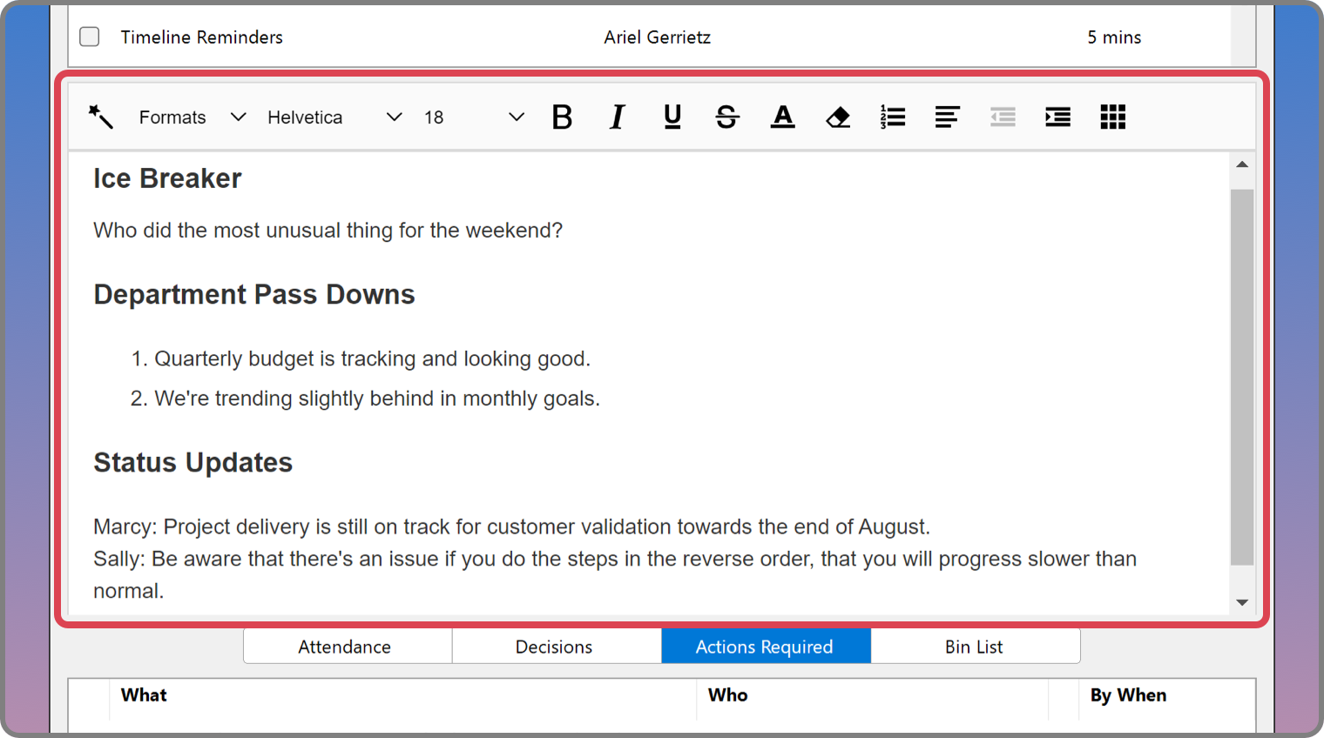Click the eraser clear formatting icon
Viewport: 1324px width, 738px height.
click(837, 117)
